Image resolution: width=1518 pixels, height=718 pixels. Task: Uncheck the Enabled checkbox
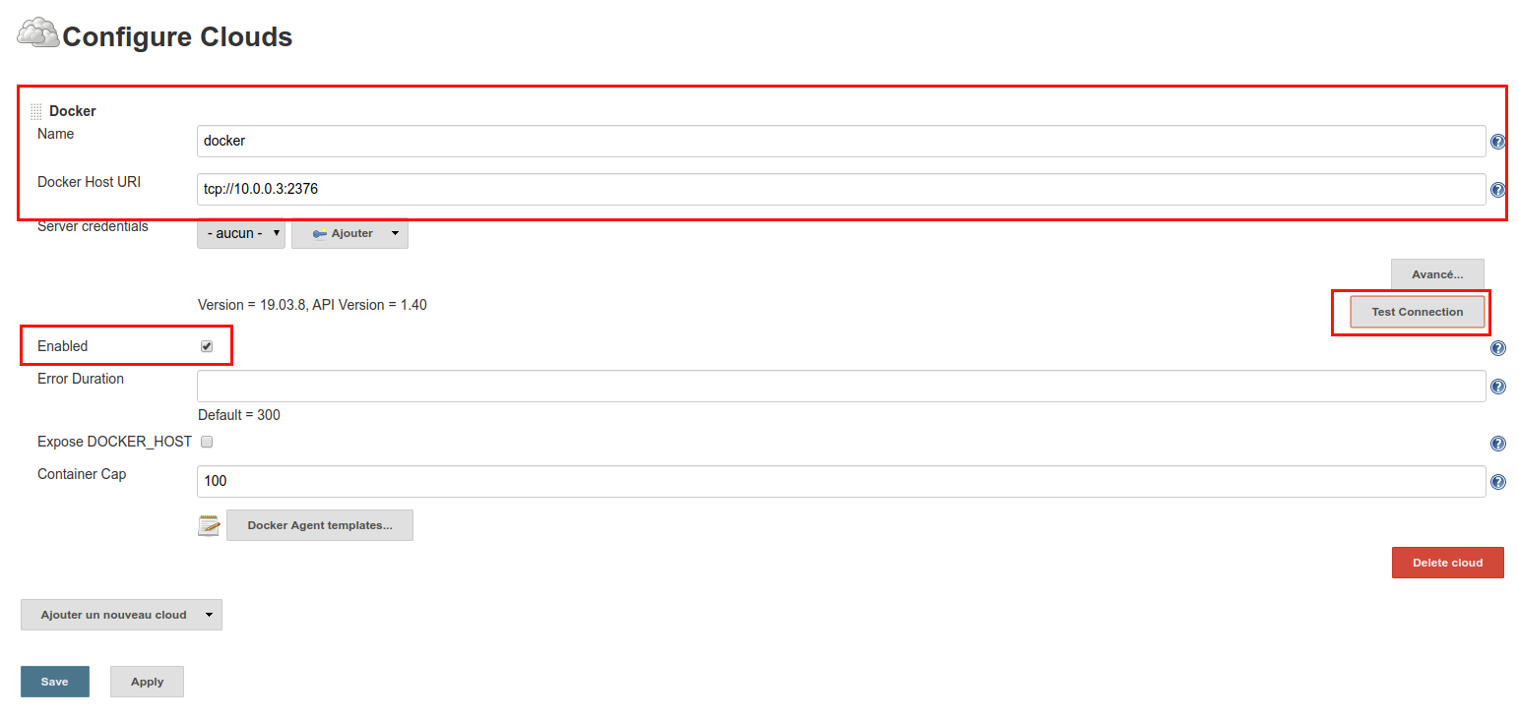(207, 346)
